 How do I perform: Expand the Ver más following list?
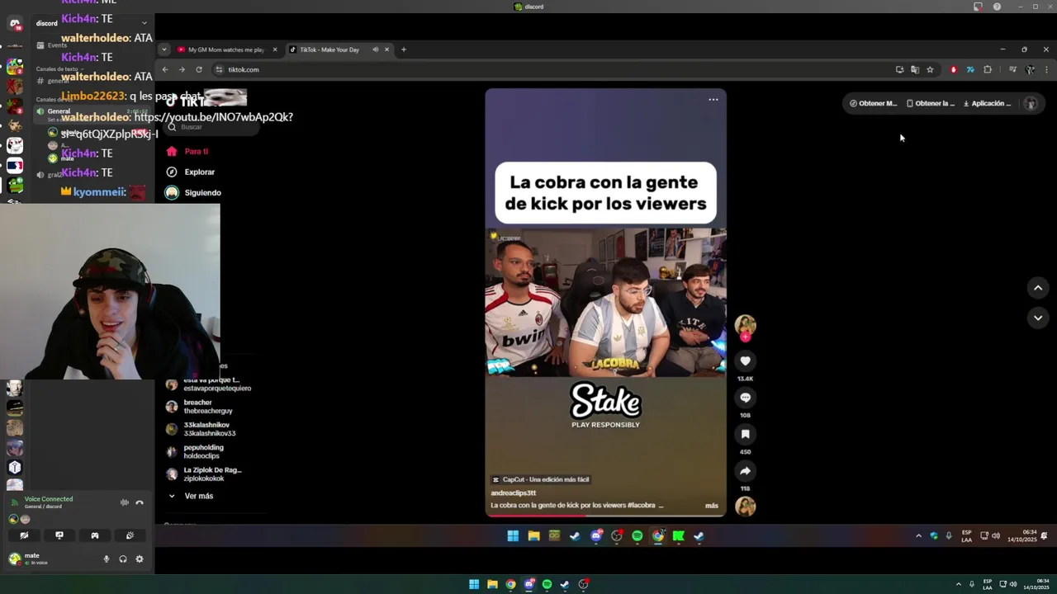point(191,496)
